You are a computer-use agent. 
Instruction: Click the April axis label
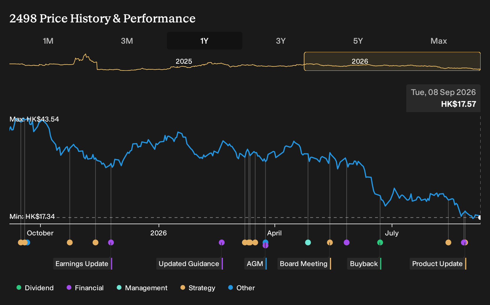pos(274,233)
